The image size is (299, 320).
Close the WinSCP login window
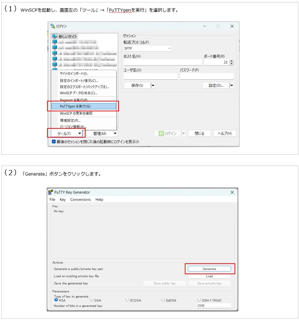pos(232,26)
